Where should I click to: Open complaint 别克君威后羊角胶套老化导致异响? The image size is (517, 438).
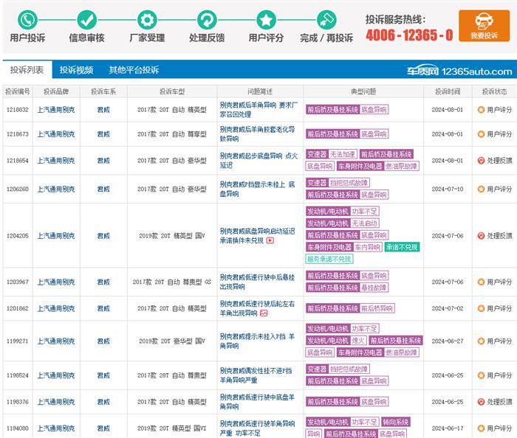pos(258,134)
